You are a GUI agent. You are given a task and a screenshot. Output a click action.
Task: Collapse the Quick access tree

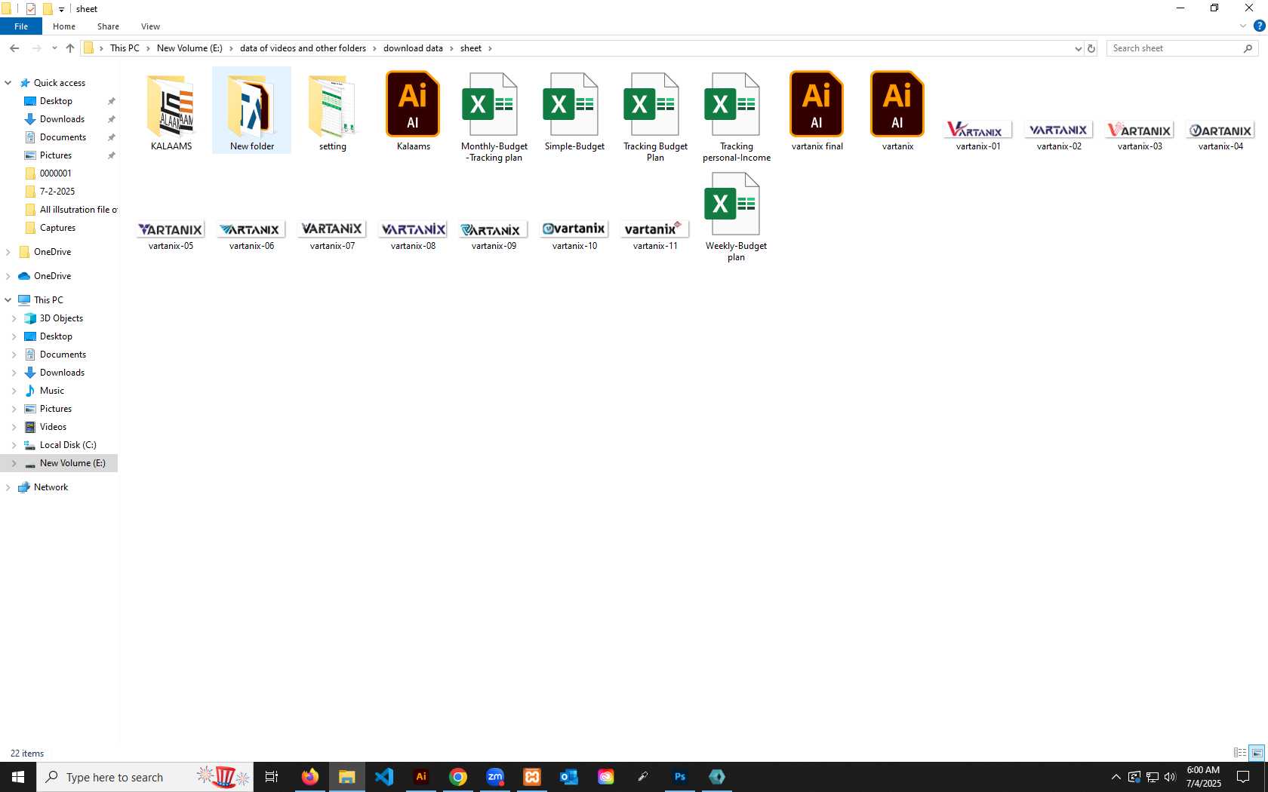(x=8, y=83)
